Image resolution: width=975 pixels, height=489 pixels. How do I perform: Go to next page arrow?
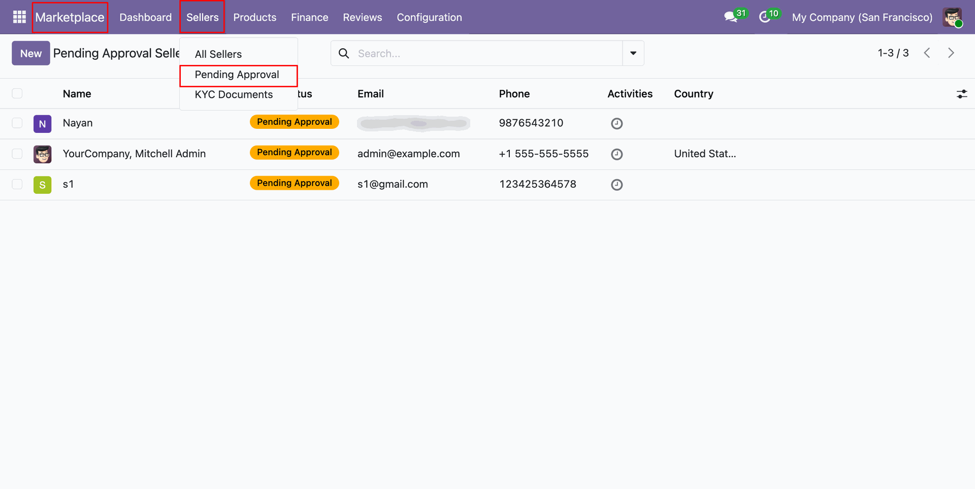point(951,53)
